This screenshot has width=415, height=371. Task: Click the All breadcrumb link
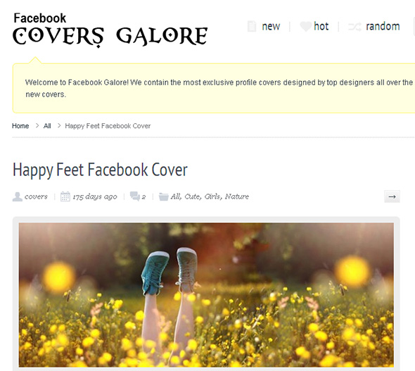[x=47, y=126]
